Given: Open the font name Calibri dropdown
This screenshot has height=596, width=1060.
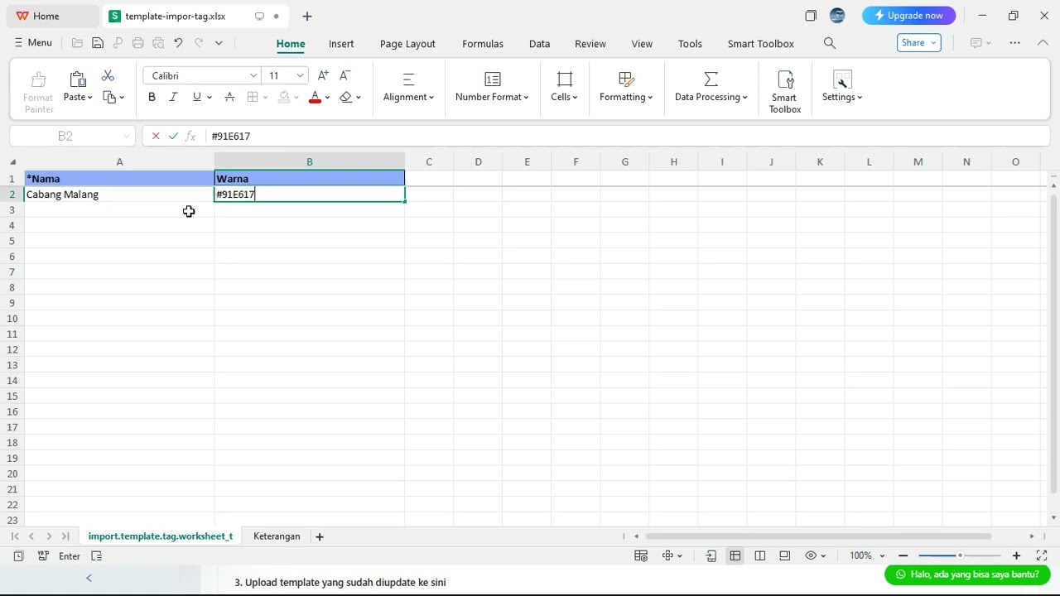Looking at the screenshot, I should pos(253,75).
